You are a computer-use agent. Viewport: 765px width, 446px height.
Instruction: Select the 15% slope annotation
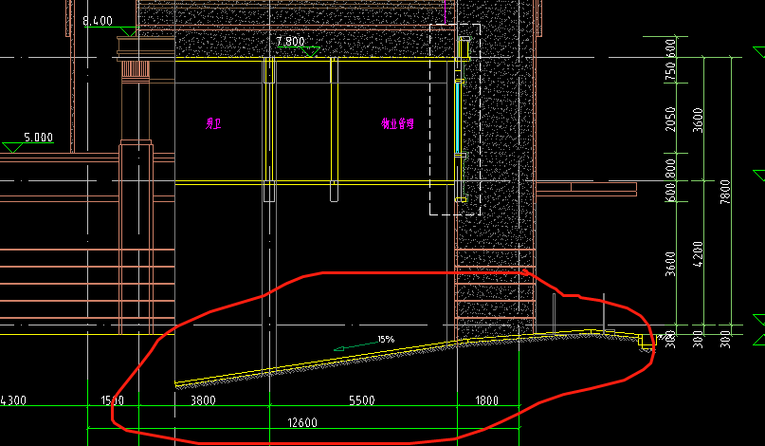tap(386, 339)
